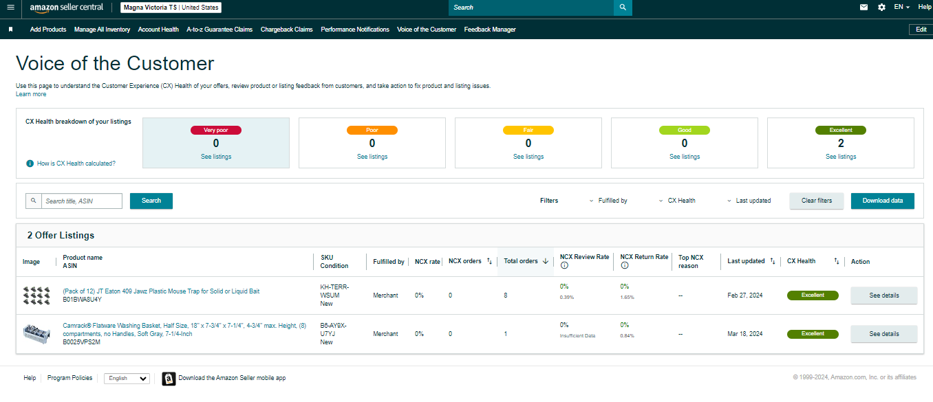The image size is (933, 402).
Task: Expand the CX Health filter
Action: pyautogui.click(x=677, y=201)
